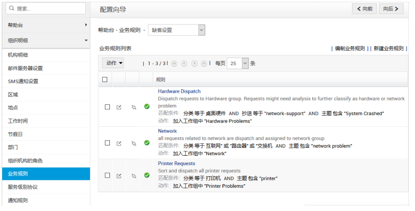
Task: Open 通知规则 in the sidebar
Action: pyautogui.click(x=46, y=200)
